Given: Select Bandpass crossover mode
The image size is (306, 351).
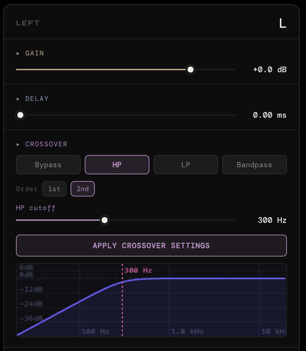Looking at the screenshot, I should (x=254, y=165).
